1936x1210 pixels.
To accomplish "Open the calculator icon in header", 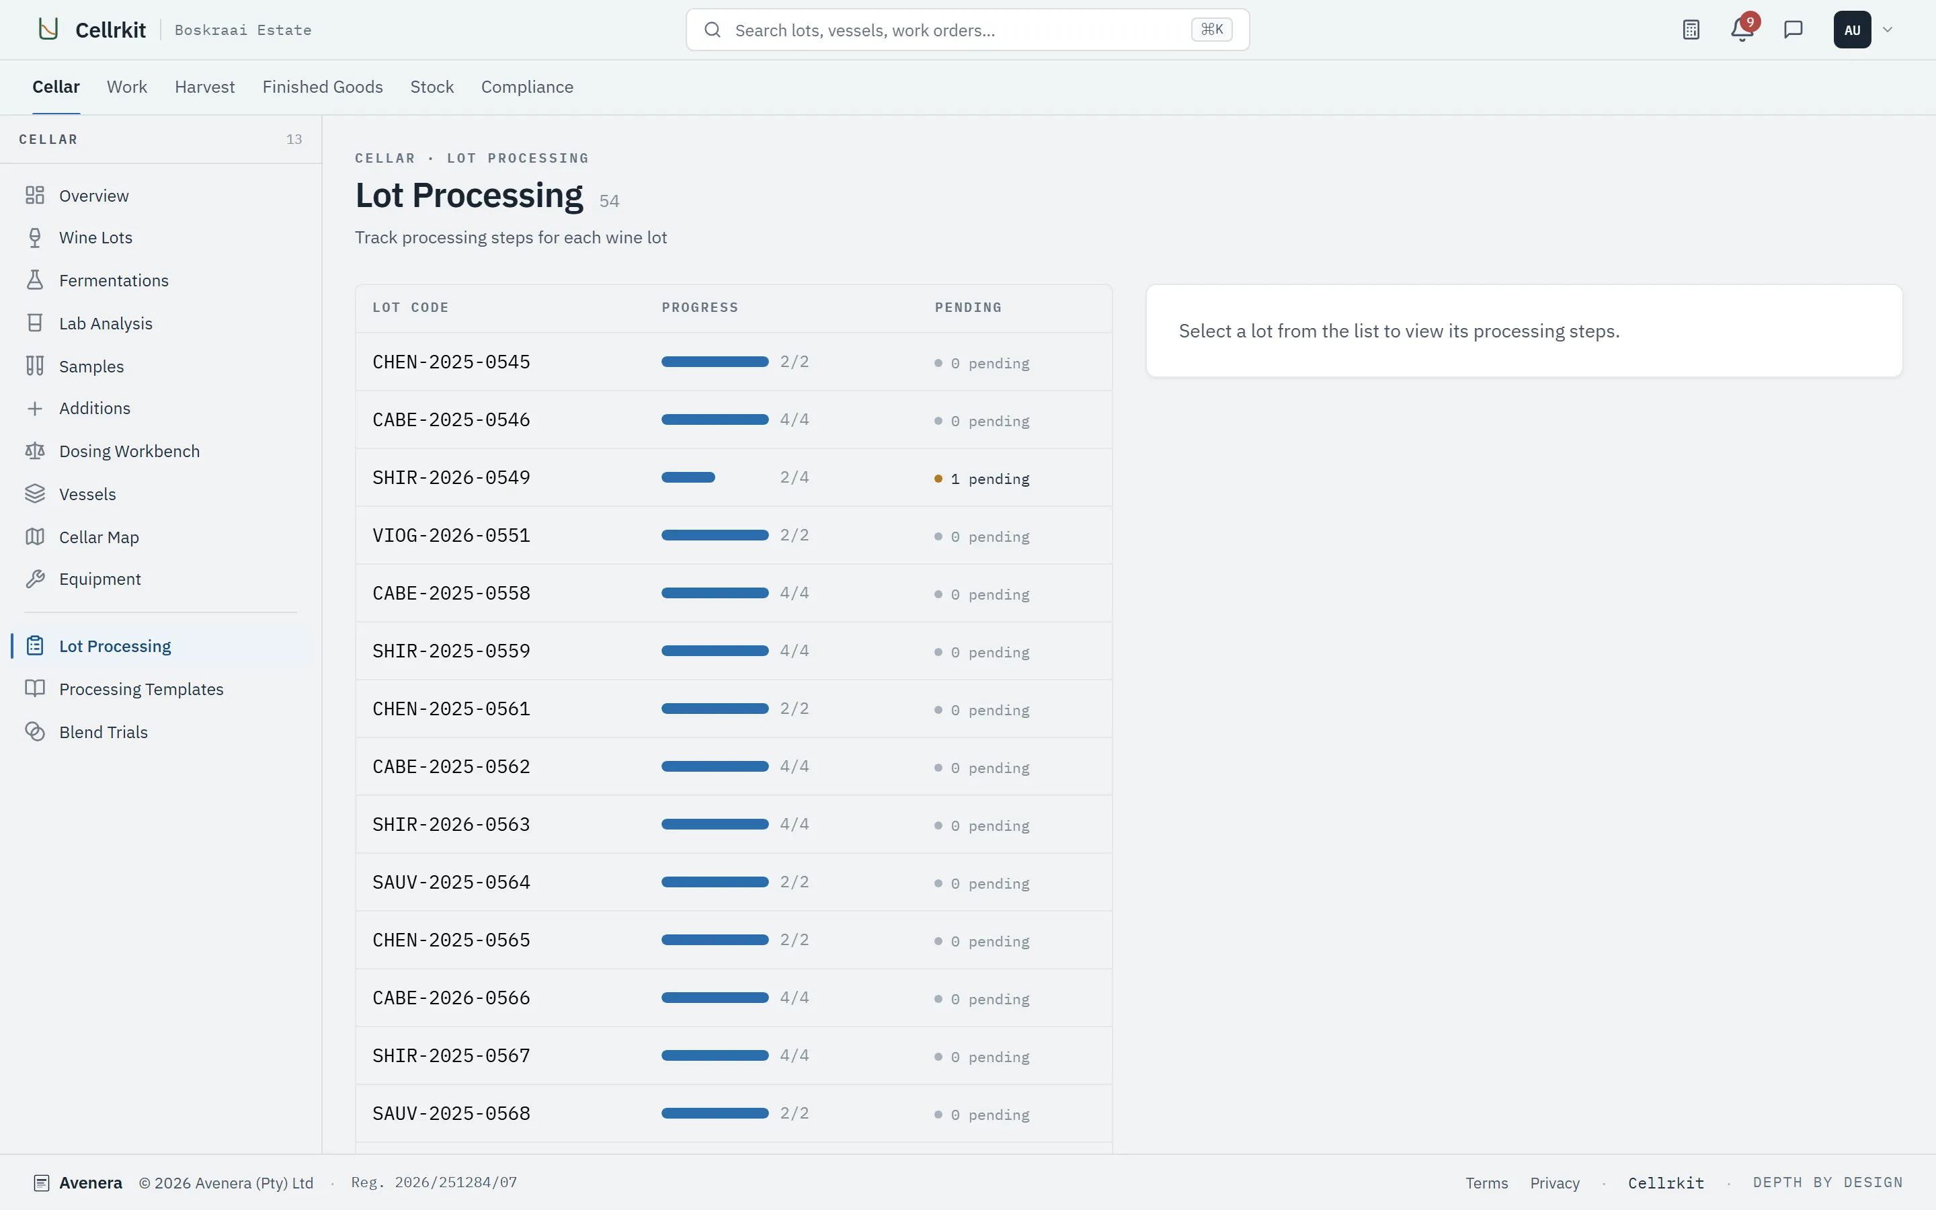I will (1691, 30).
